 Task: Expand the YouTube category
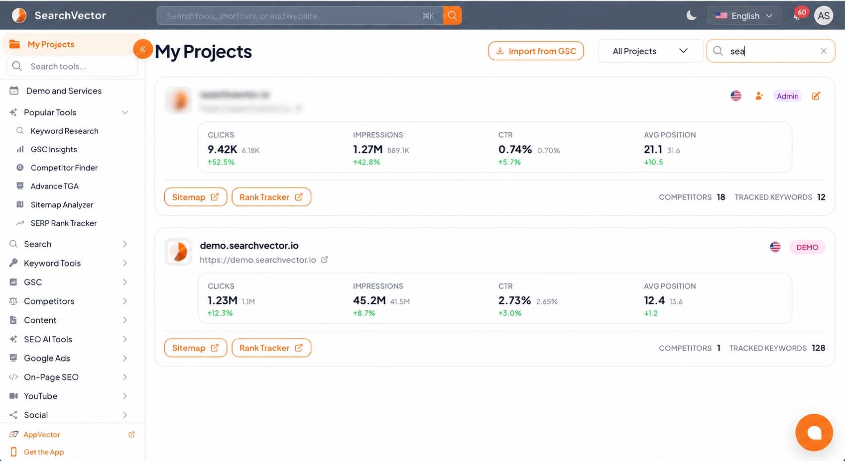click(69, 396)
